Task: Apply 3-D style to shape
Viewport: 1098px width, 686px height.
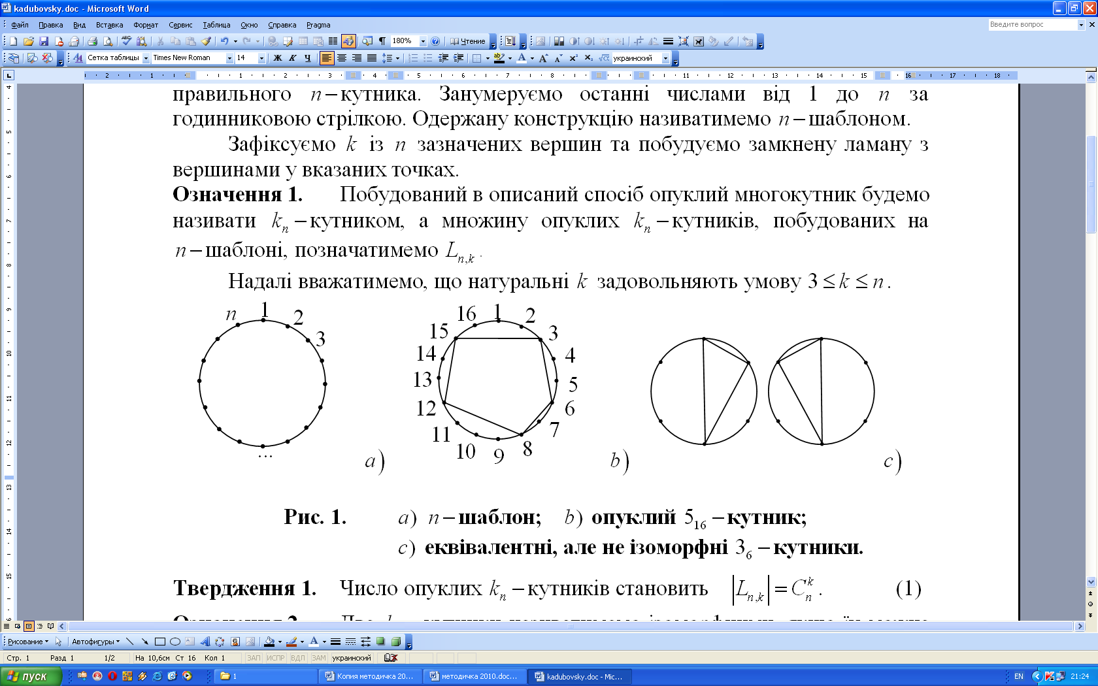Action: click(395, 642)
